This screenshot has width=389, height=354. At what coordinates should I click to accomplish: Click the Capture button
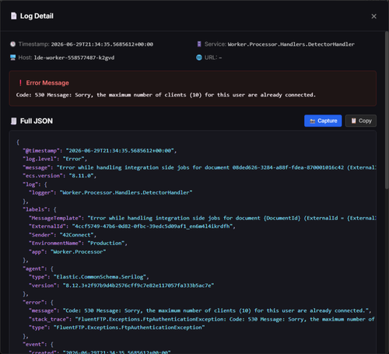tap(323, 121)
